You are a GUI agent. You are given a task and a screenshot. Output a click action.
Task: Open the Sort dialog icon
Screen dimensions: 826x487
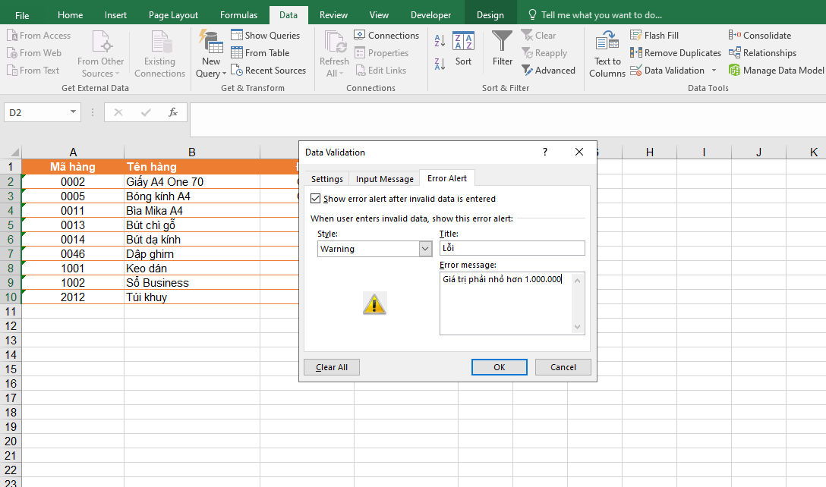click(463, 43)
